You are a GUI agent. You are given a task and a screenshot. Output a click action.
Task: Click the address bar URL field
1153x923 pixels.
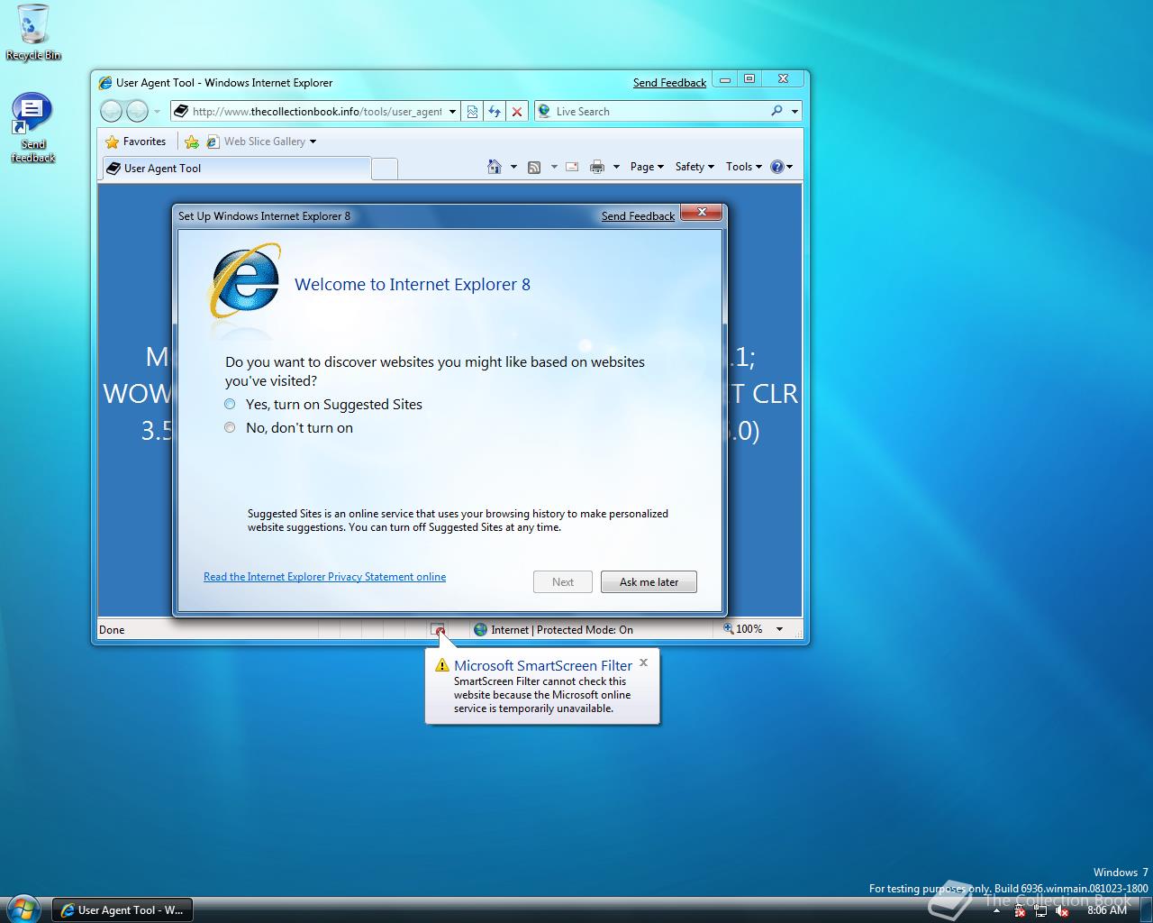[315, 112]
